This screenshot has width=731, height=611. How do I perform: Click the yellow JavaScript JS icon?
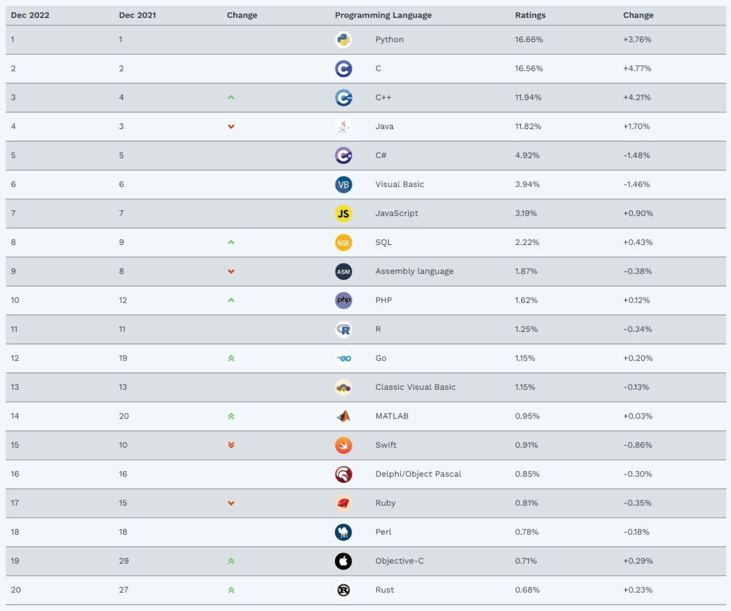344,213
